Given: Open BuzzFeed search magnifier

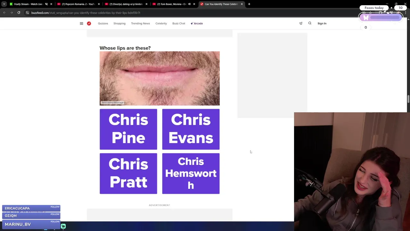Looking at the screenshot, I should (x=310, y=23).
